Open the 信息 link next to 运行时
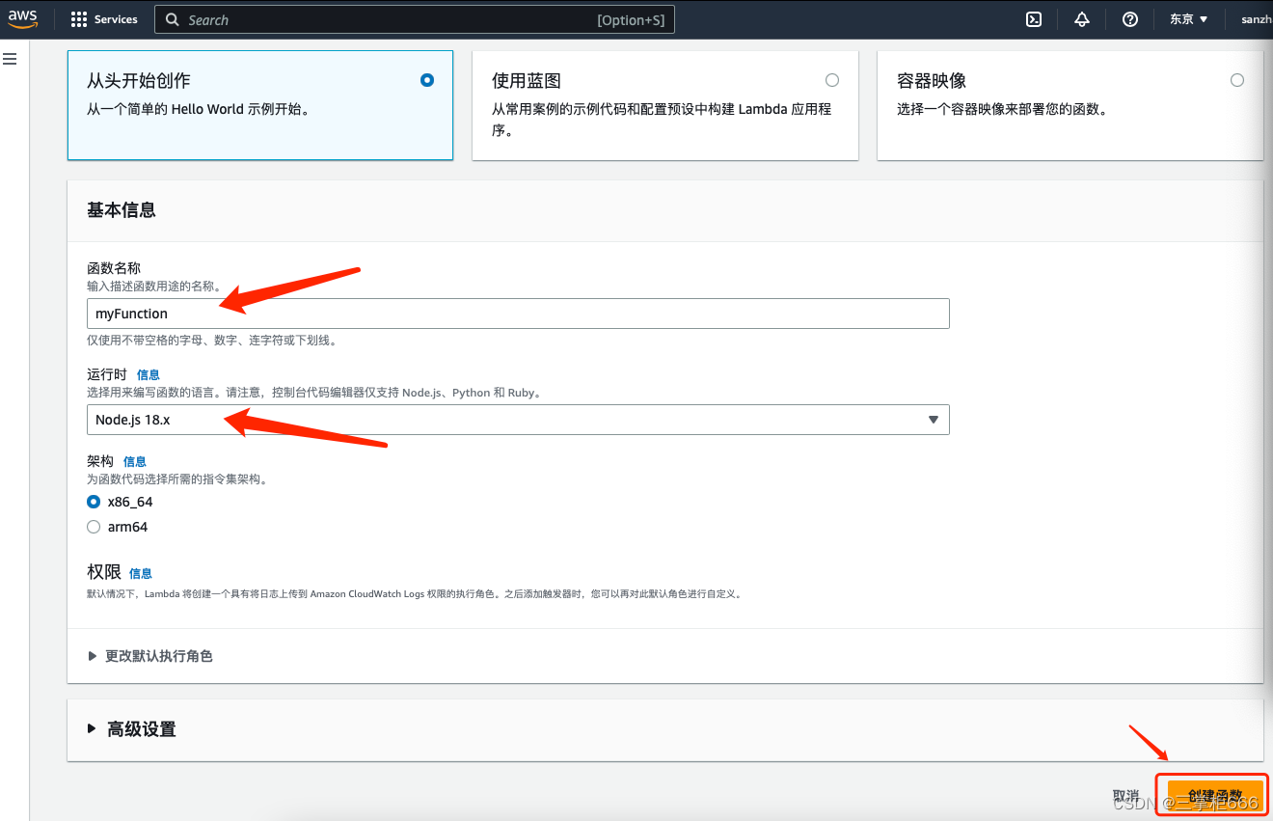The image size is (1273, 821). 149,374
